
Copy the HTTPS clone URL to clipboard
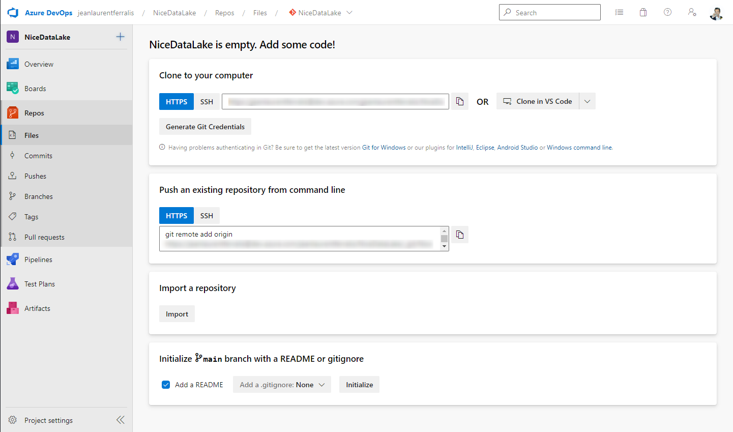tap(460, 101)
